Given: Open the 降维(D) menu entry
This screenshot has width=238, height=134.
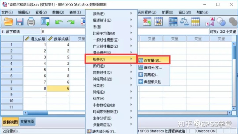Looking at the screenshot, I should tap(111, 92).
